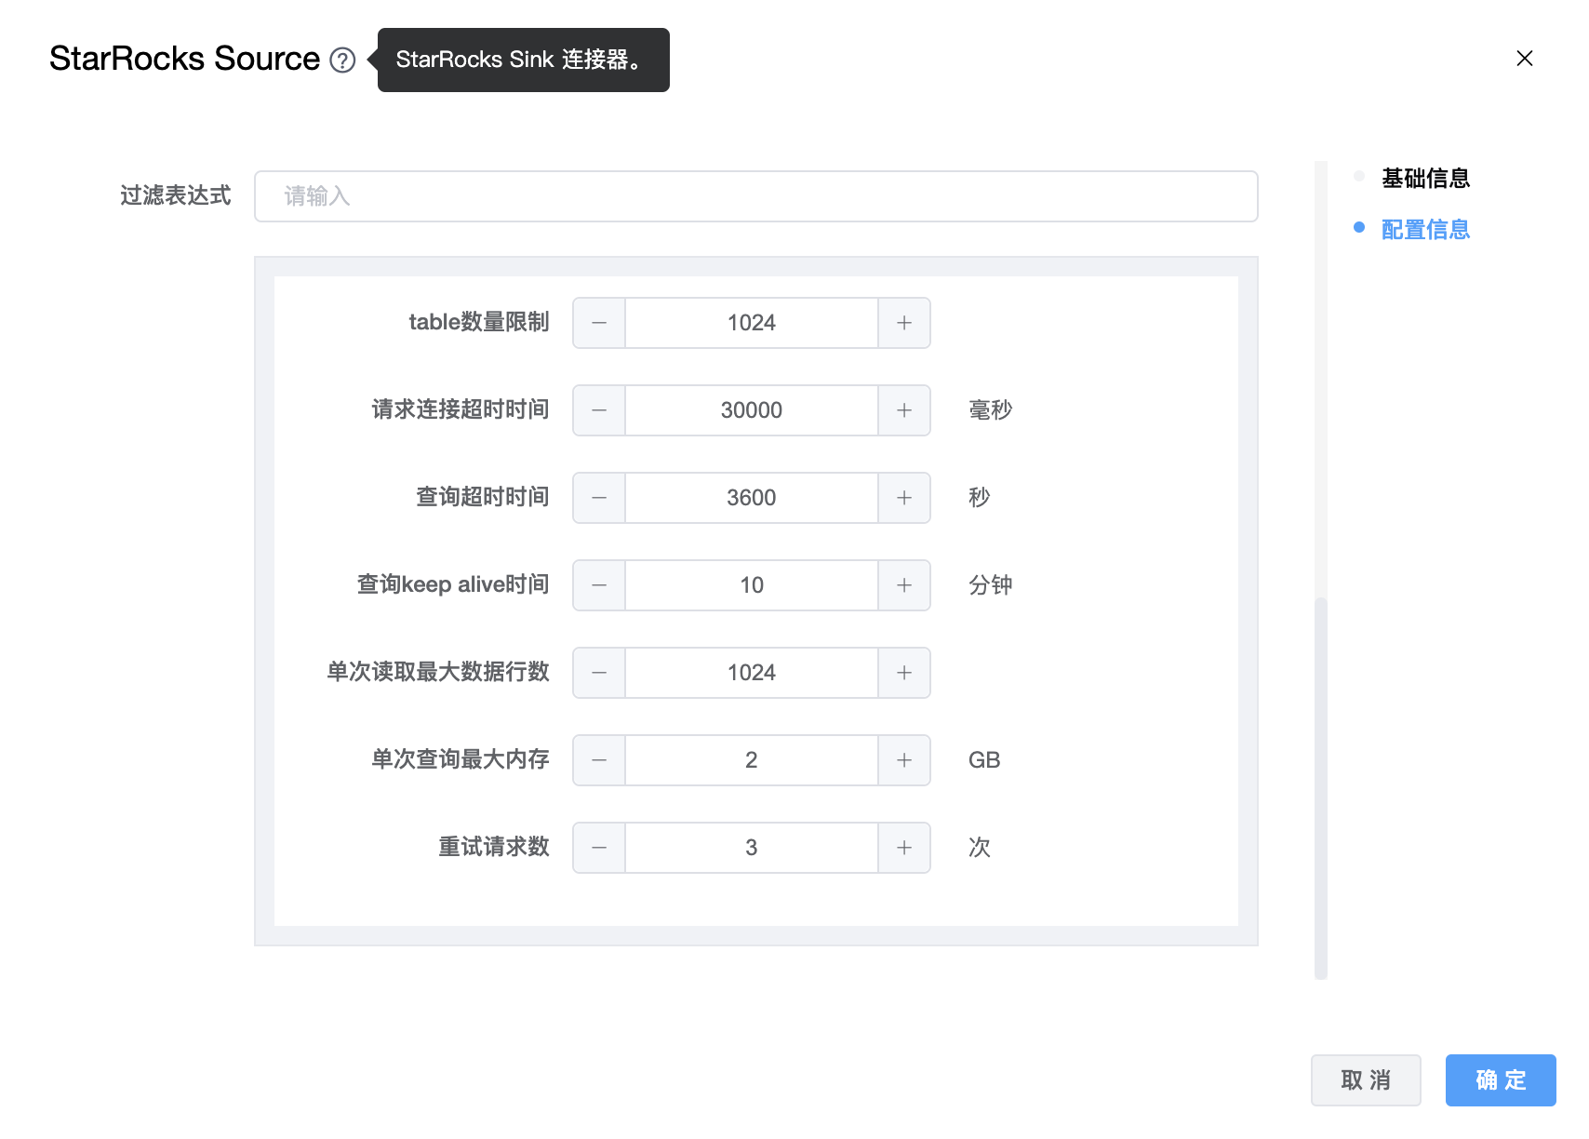
Task: Click help icon beside StarRocks Source title
Action: point(342,60)
